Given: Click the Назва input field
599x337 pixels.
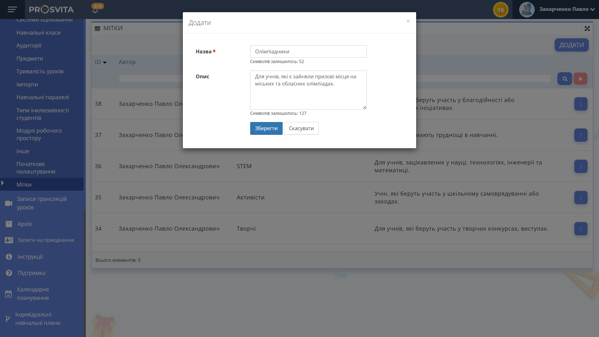Looking at the screenshot, I should coord(308,51).
